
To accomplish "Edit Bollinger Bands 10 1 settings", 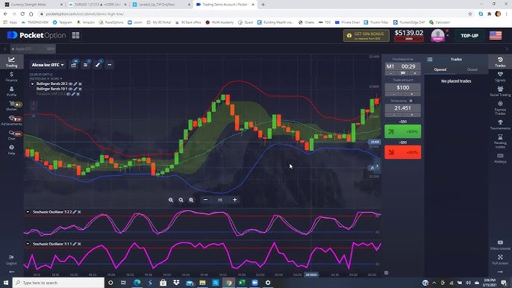I will tap(75, 89).
